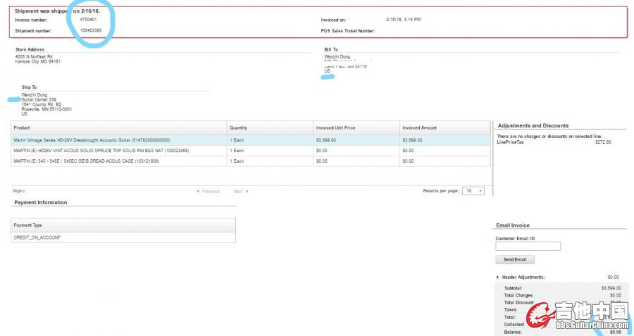Click invoice number 4700401

pyautogui.click(x=89, y=20)
